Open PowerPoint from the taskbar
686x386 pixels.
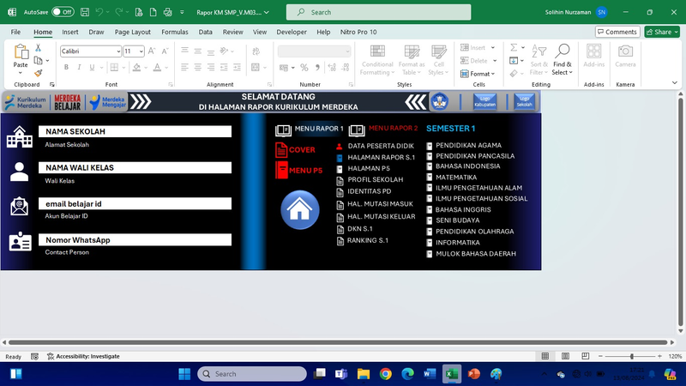pyautogui.click(x=474, y=374)
